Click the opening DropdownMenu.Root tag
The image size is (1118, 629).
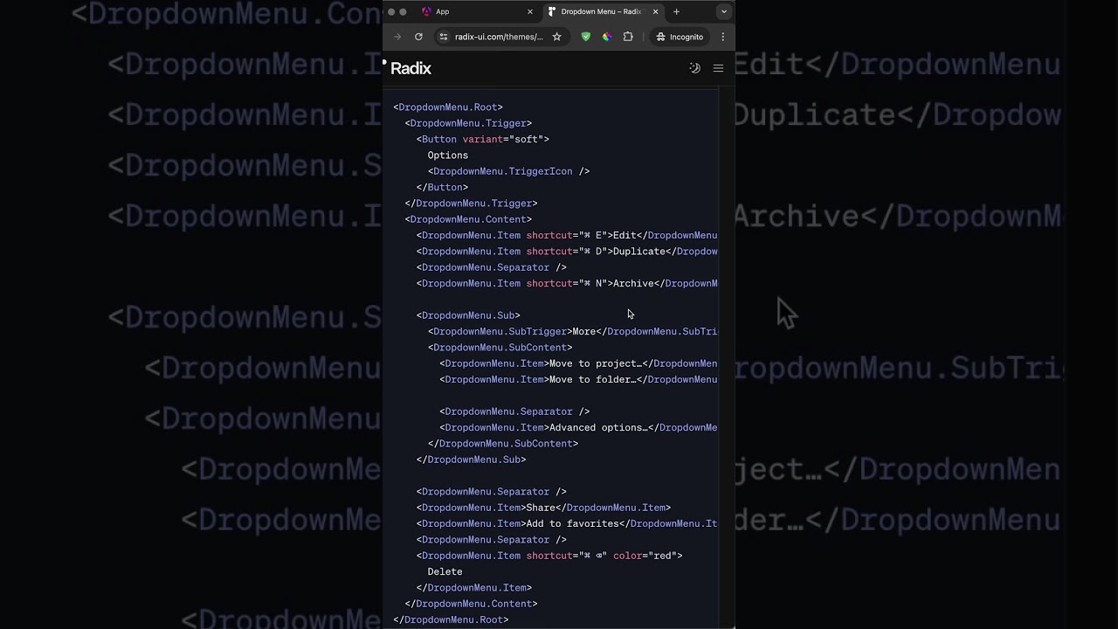pyautogui.click(x=448, y=107)
